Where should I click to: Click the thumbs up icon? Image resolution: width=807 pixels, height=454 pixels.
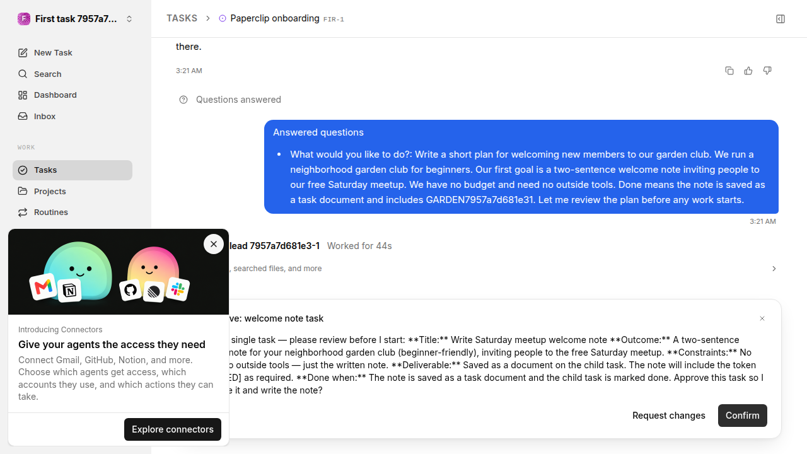[x=748, y=71]
